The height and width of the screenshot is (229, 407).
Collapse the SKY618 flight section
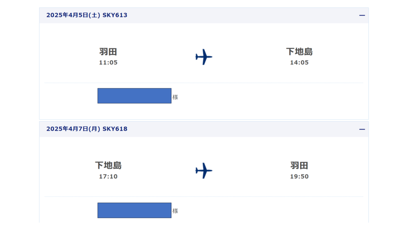tap(362, 129)
